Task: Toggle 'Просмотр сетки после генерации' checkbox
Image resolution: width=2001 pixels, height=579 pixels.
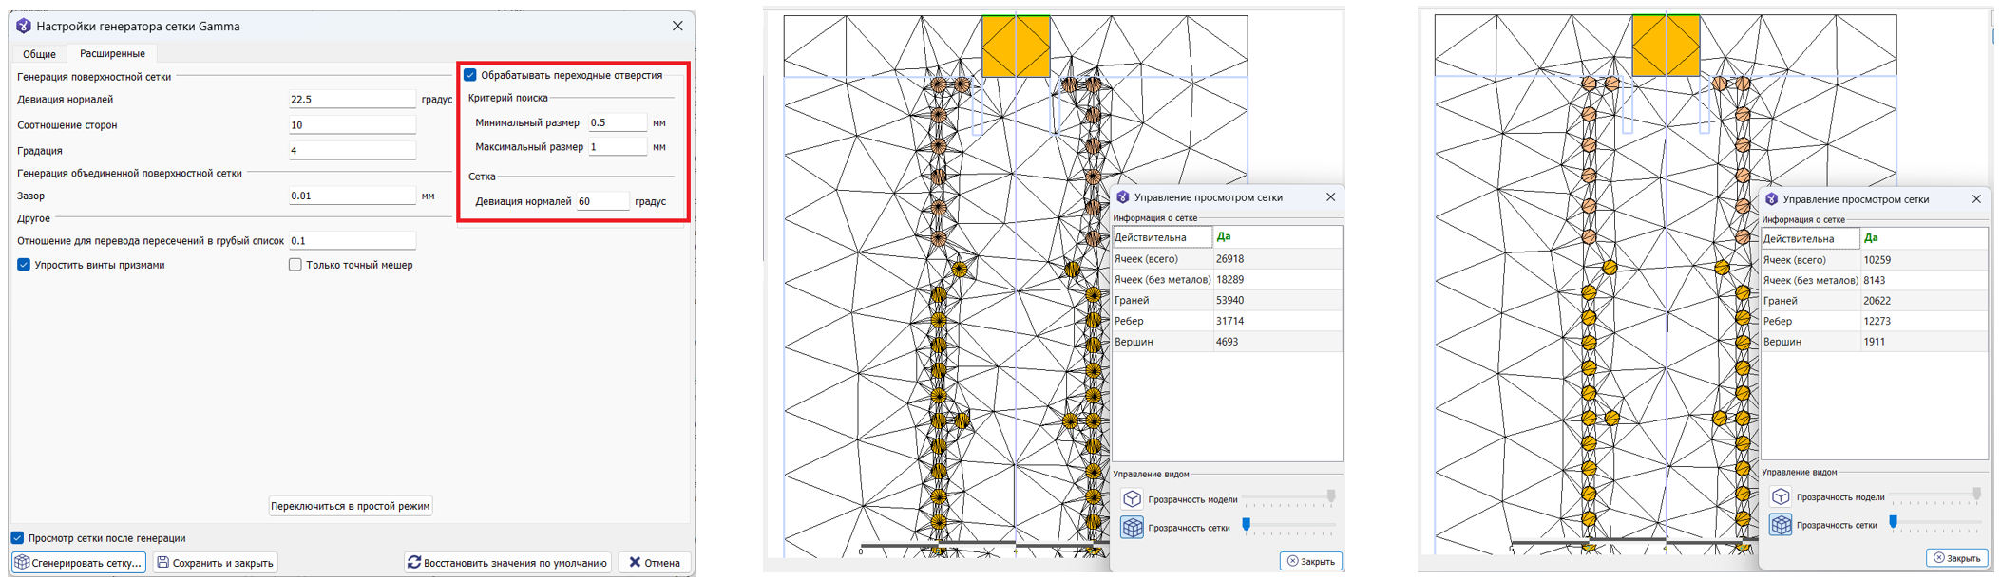Action: pos(17,538)
